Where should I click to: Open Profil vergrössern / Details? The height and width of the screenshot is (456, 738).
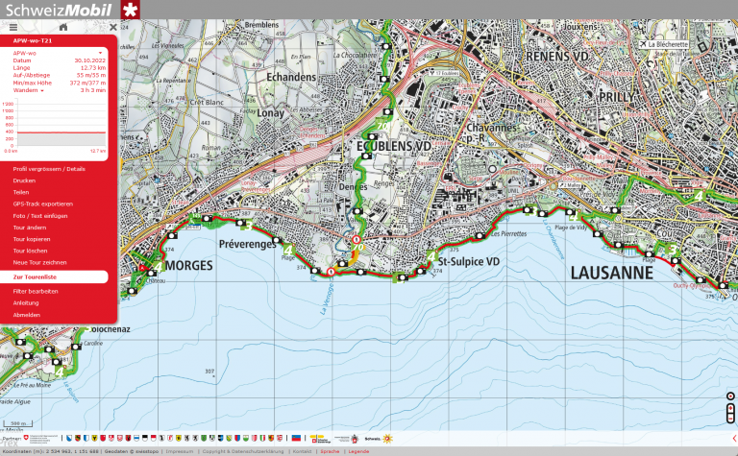tap(49, 168)
